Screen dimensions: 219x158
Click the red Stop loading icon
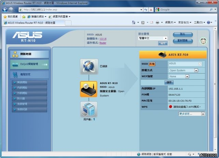(x=151, y=10)
